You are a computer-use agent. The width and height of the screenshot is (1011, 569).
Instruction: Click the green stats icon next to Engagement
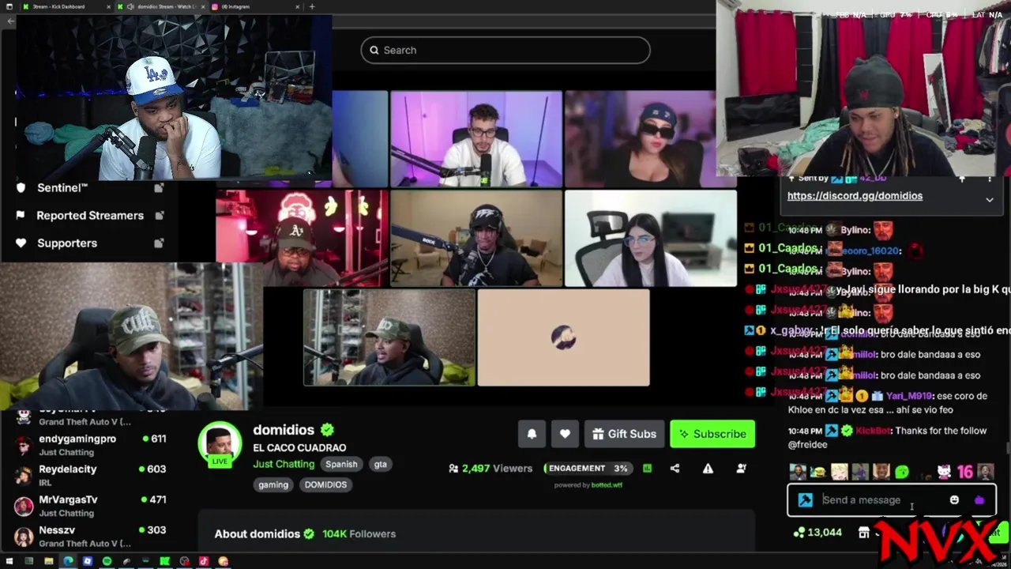pos(647,469)
